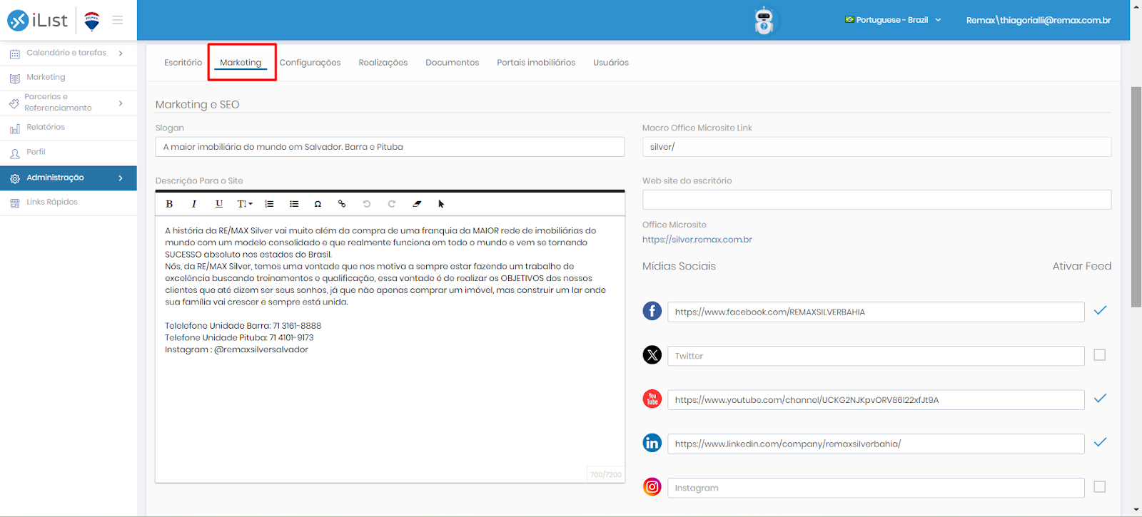The height and width of the screenshot is (517, 1142).
Task: Select the Marketing tab
Action: (241, 63)
